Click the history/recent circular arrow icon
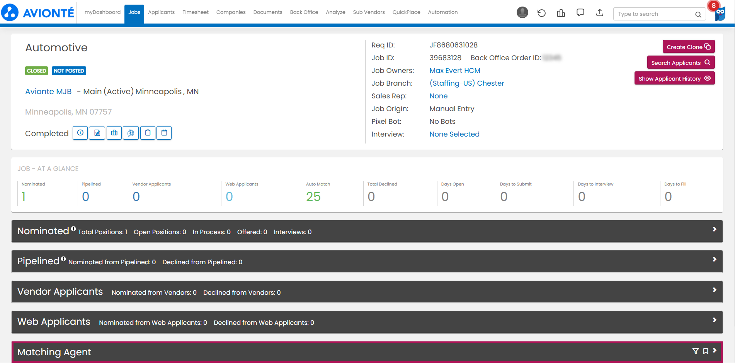This screenshot has width=735, height=363. (541, 13)
